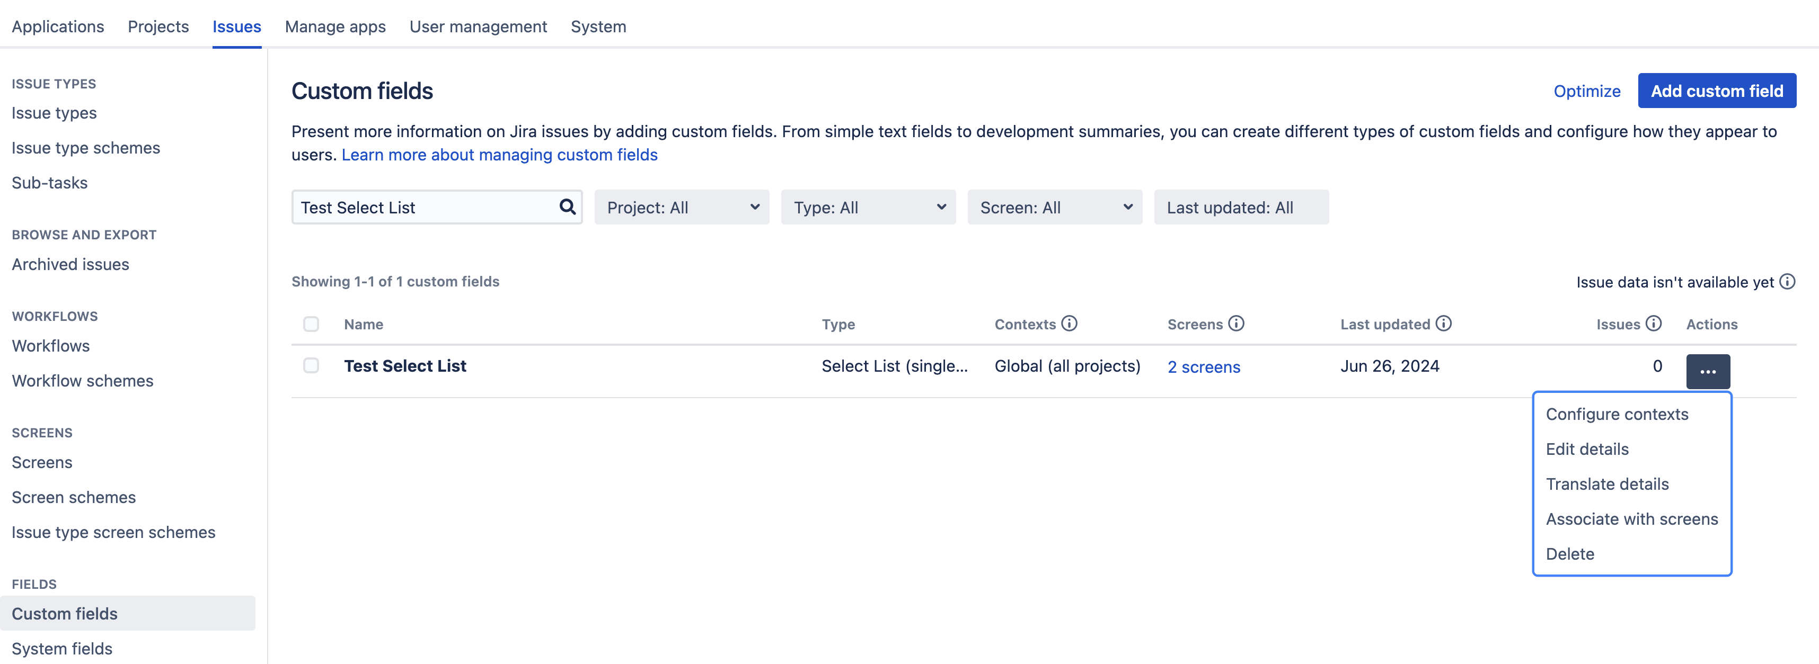Click the search magnifier icon
Image resolution: width=1819 pixels, height=664 pixels.
pyautogui.click(x=567, y=207)
